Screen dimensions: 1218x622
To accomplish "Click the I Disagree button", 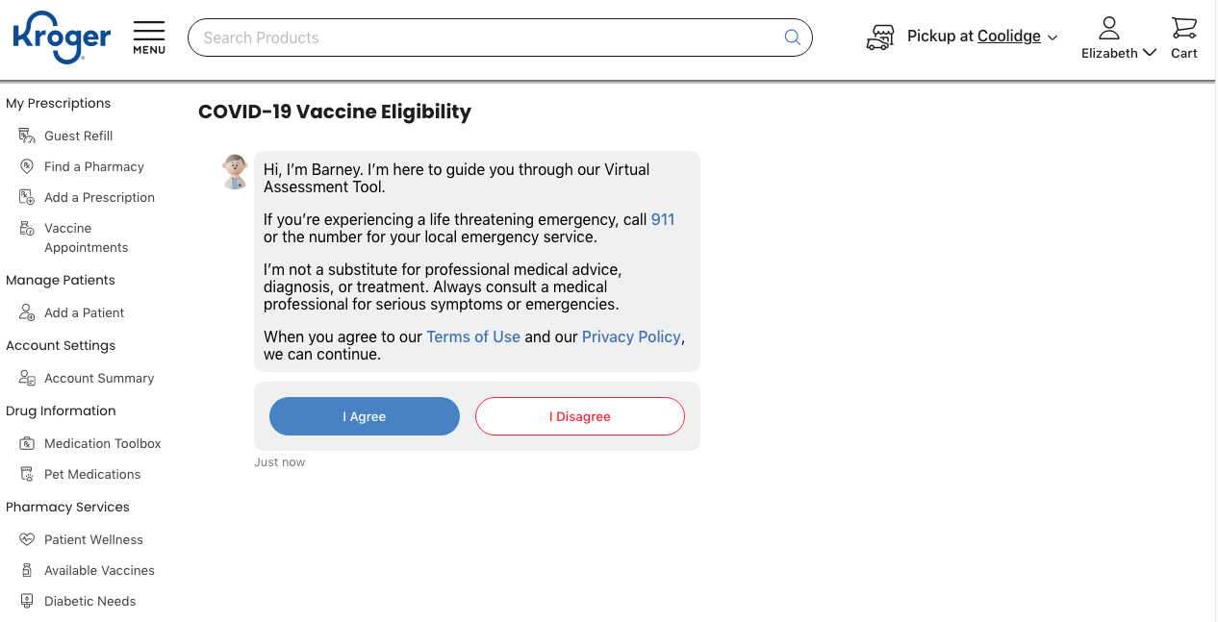I will point(580,416).
